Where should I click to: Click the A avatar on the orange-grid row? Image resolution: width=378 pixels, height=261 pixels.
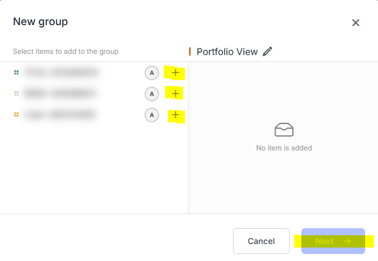(x=152, y=115)
